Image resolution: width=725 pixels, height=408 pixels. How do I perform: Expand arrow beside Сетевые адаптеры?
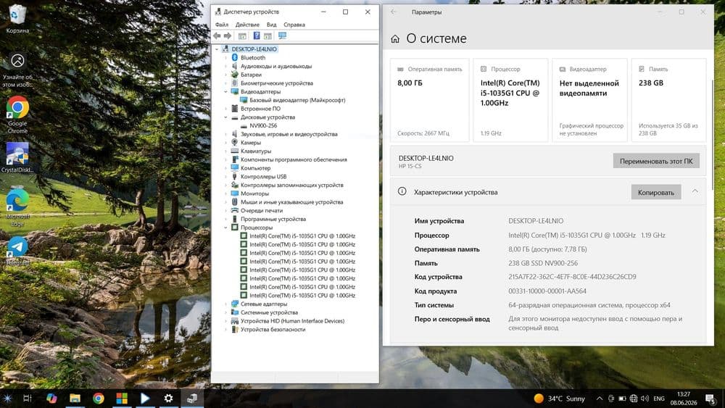225,304
